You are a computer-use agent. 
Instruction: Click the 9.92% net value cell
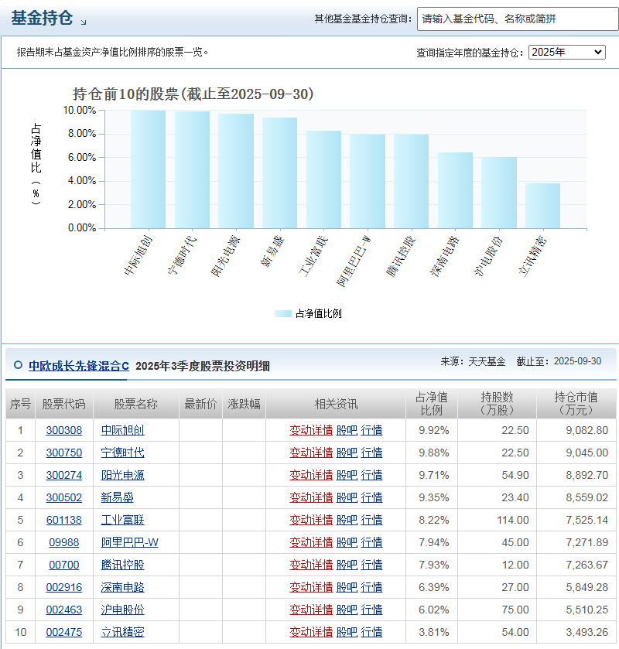[432, 430]
